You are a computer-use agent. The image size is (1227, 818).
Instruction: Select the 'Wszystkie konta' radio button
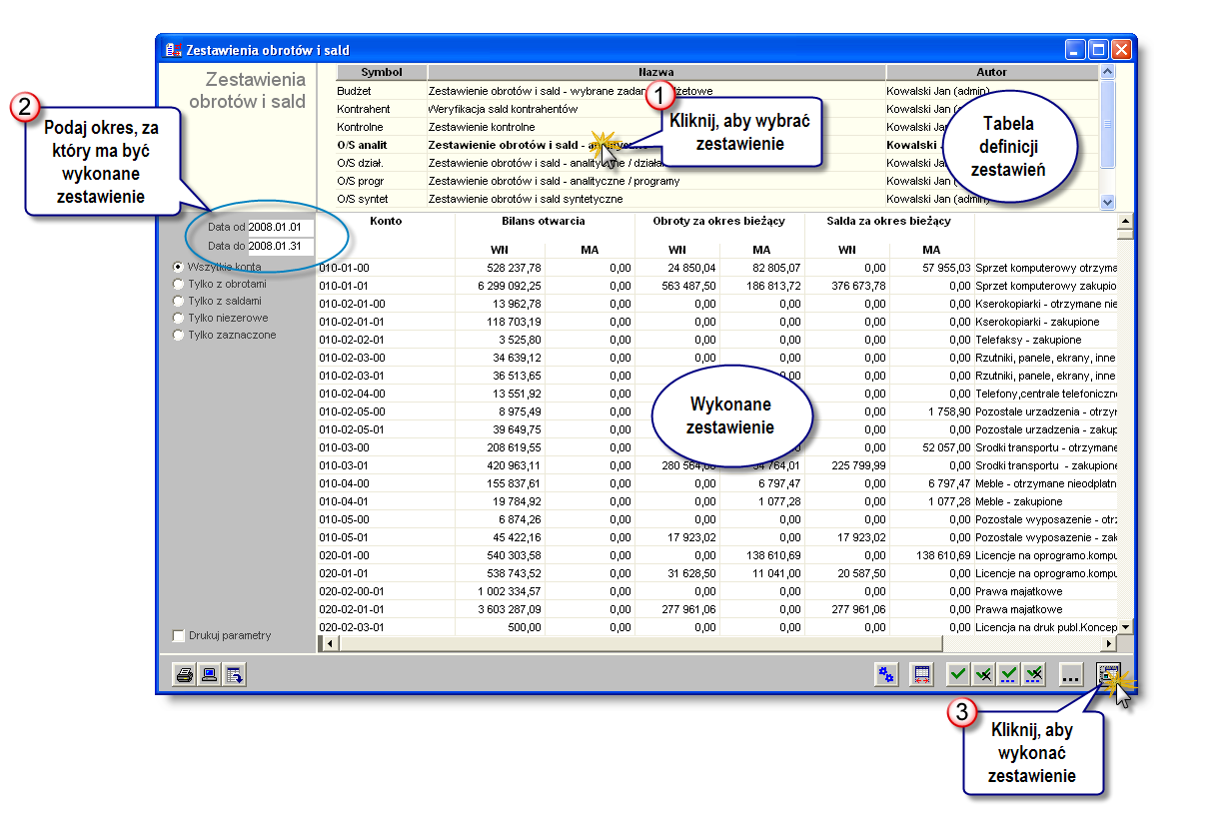[179, 267]
